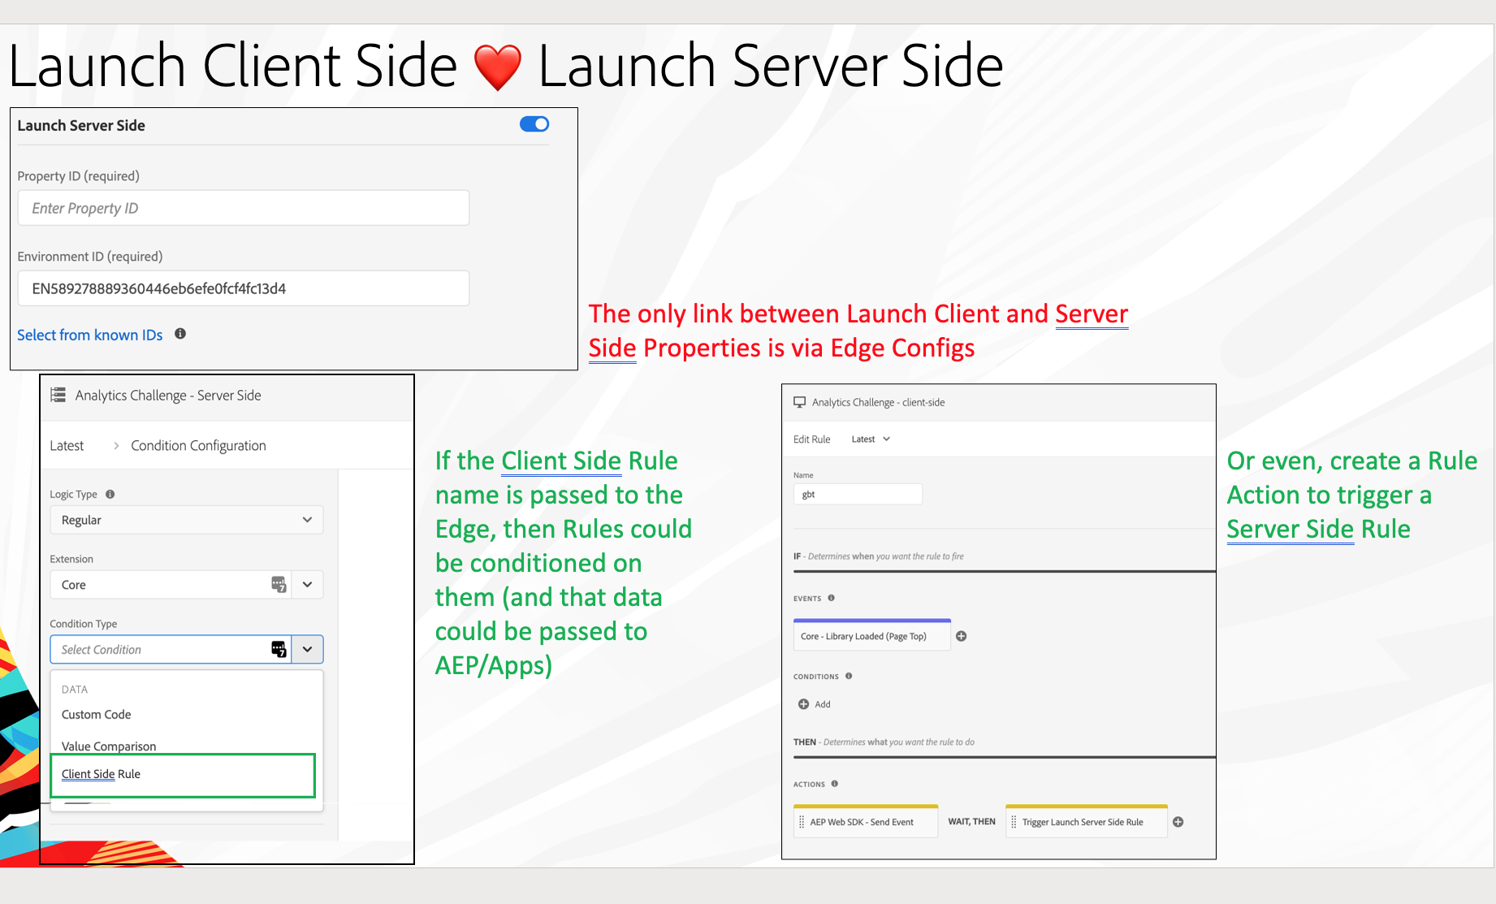Screen dimensions: 1496x904
Task: Click the Select Condition data element icon
Action: (279, 649)
